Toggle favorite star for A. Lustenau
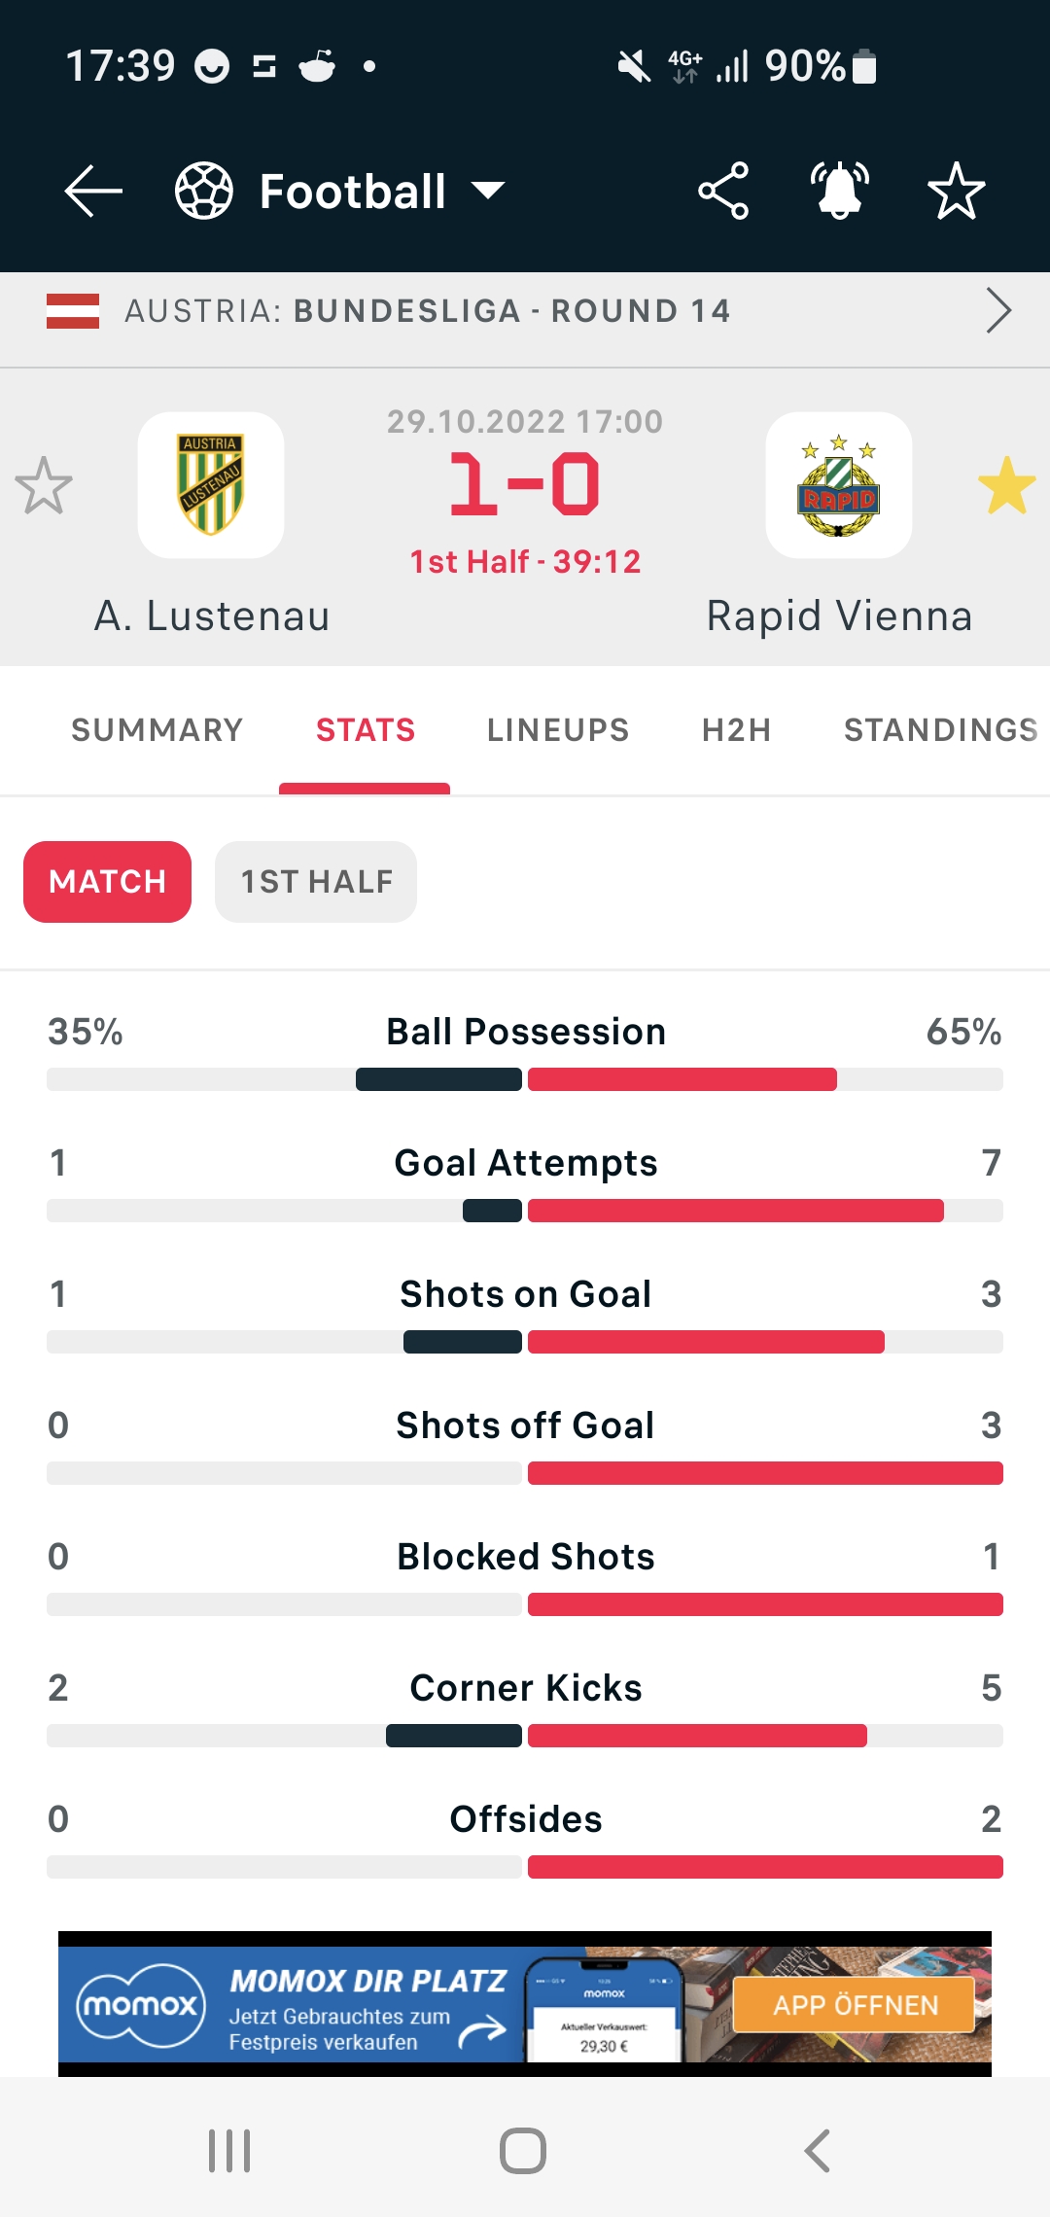Viewport: 1050px width, 2217px height. pos(44,485)
